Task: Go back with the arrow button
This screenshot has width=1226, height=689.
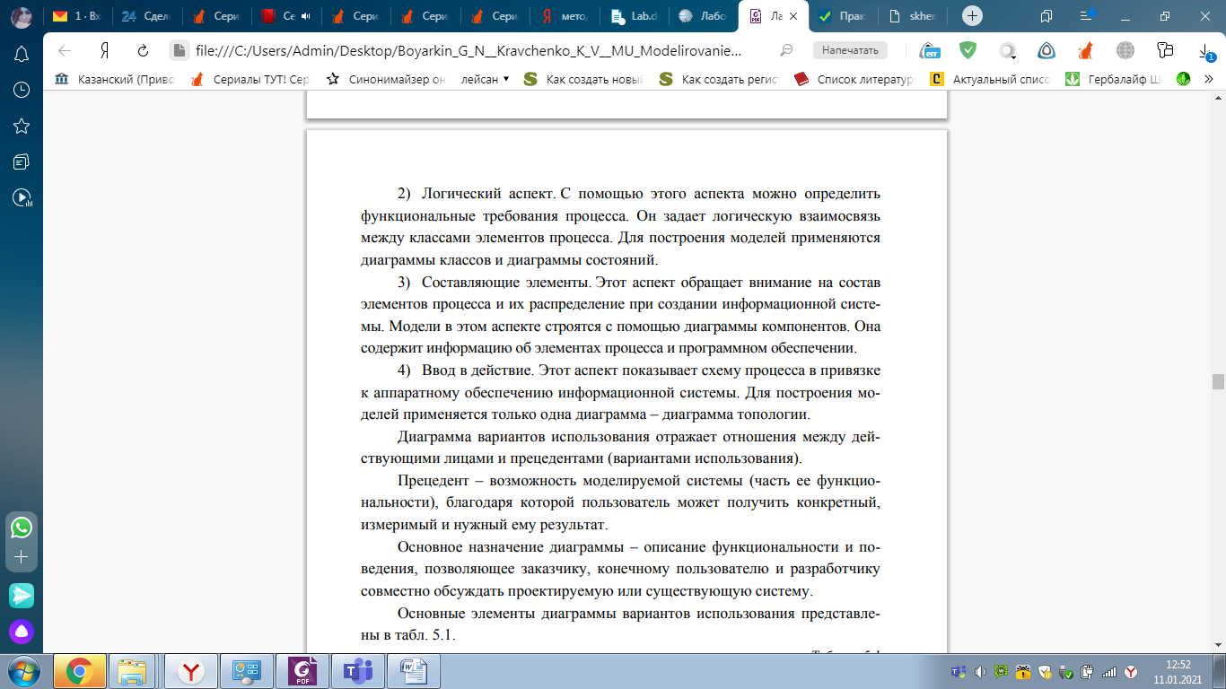Action: 64,50
